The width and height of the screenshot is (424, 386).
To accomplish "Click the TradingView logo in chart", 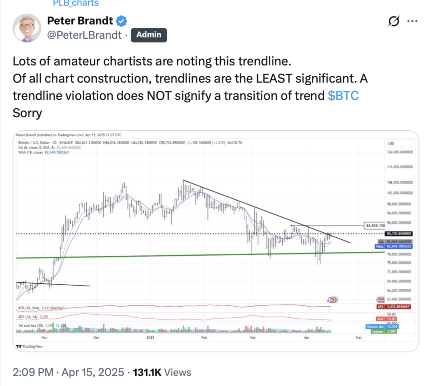I will [29, 346].
